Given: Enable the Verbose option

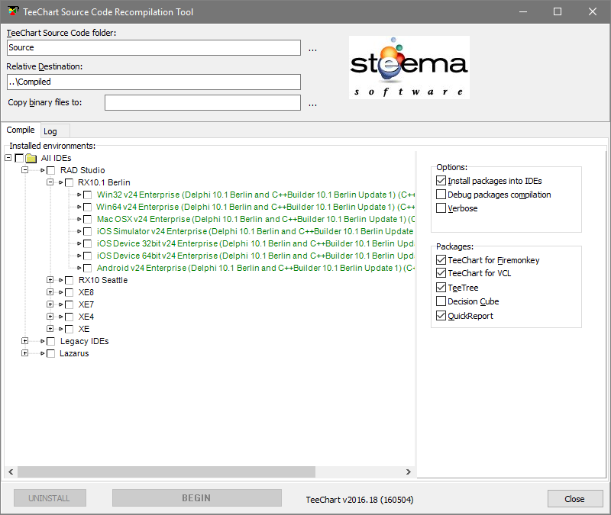Looking at the screenshot, I should (441, 208).
